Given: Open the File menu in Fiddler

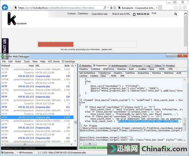Looking at the screenshot, I should pos(4,61).
